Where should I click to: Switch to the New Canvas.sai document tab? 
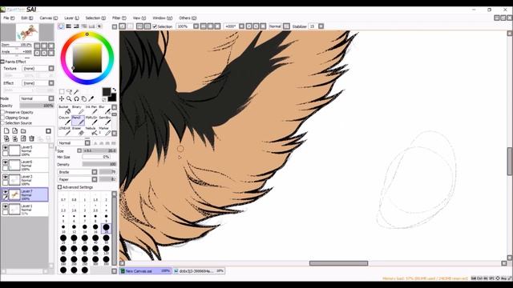pos(145,271)
